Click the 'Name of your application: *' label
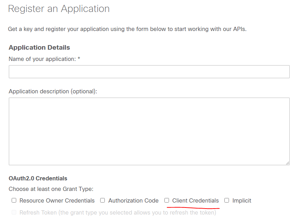The image size is (302, 223). 44,59
